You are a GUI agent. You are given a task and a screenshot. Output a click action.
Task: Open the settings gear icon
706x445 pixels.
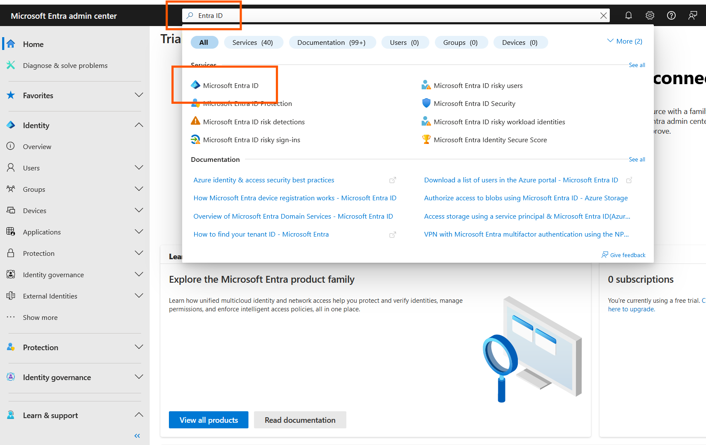point(650,16)
